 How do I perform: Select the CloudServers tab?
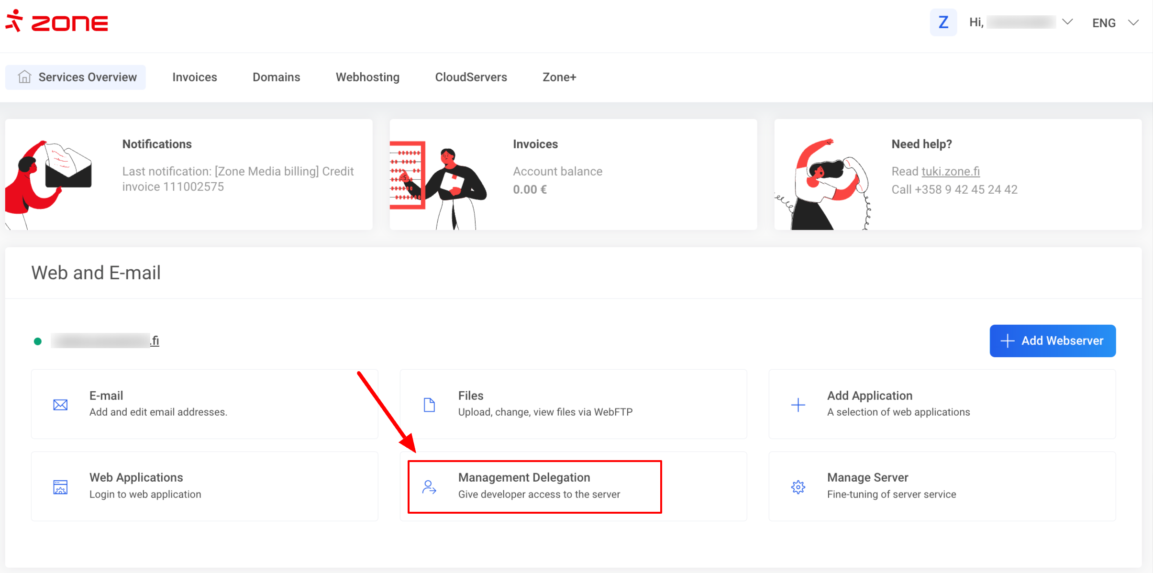click(x=471, y=77)
